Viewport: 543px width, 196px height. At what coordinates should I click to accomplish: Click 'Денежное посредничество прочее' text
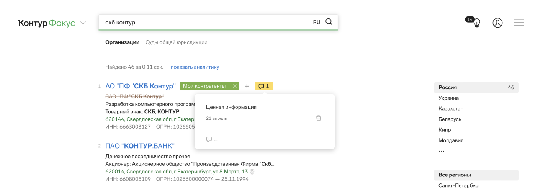(148, 156)
